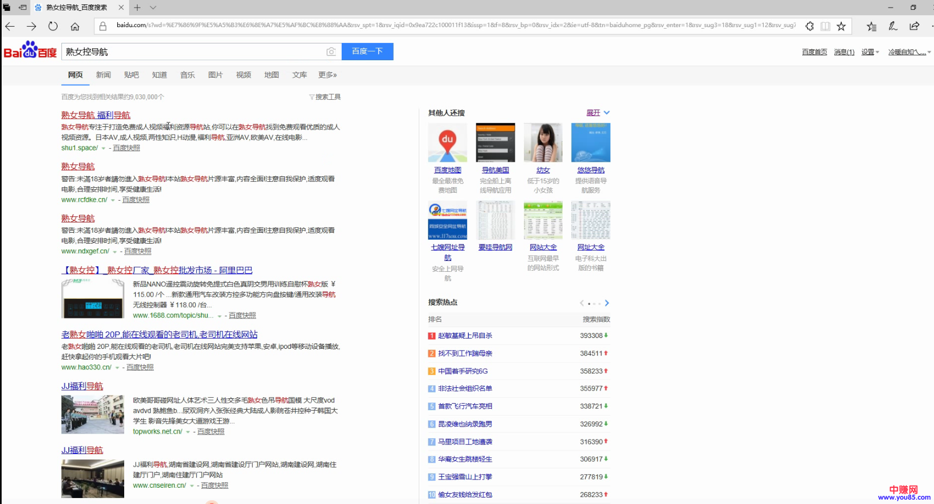Open a new browser tab
The image size is (934, 504).
point(137,8)
